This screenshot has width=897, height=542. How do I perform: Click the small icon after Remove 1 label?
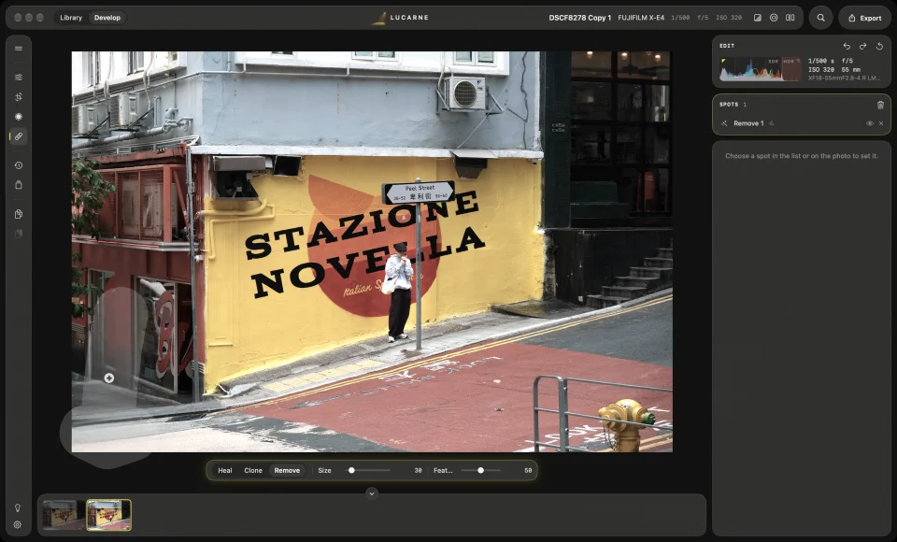click(771, 123)
